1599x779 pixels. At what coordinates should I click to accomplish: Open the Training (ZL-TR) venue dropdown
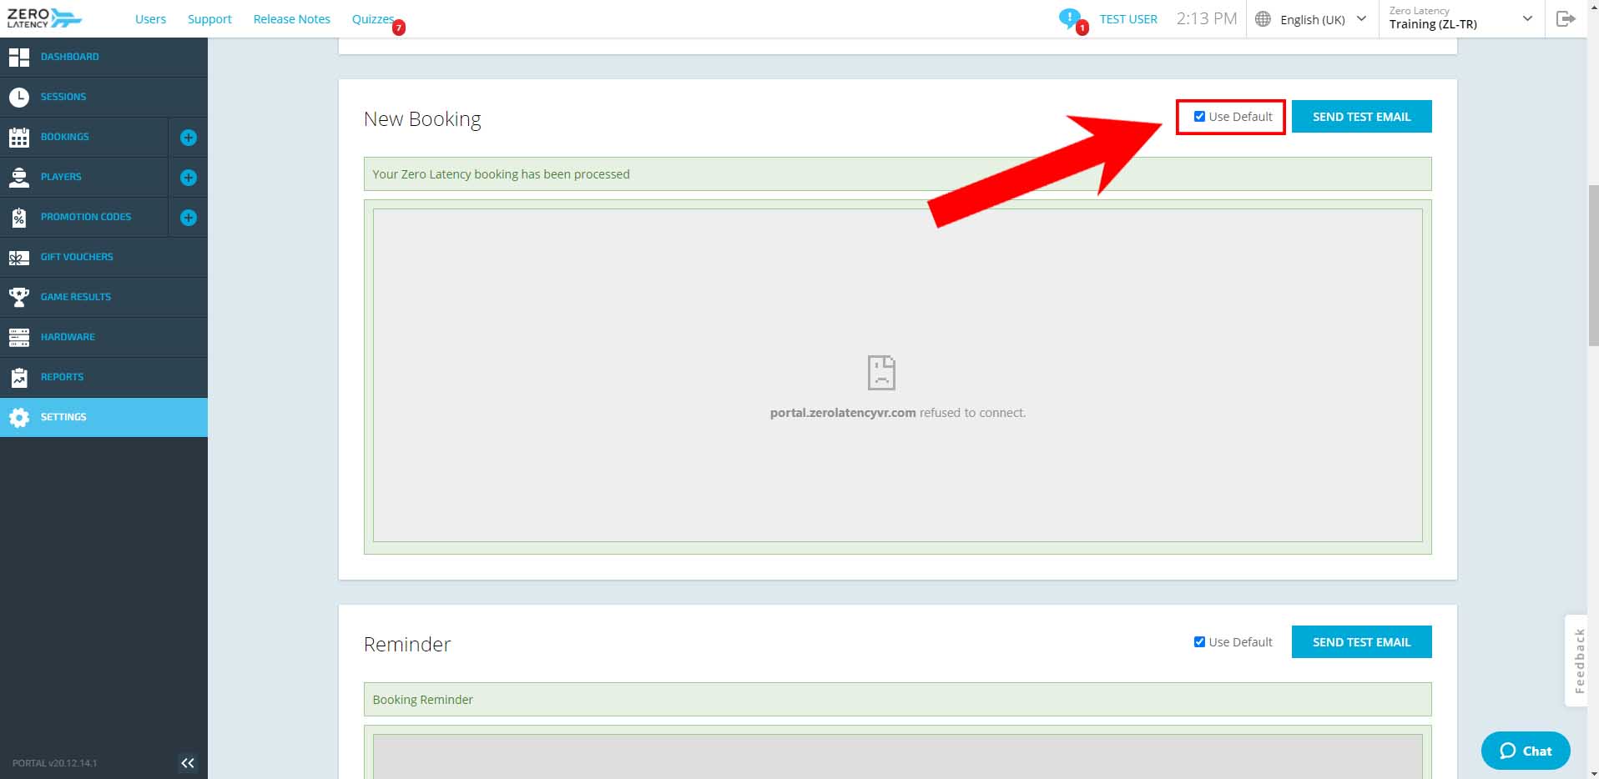pyautogui.click(x=1460, y=18)
